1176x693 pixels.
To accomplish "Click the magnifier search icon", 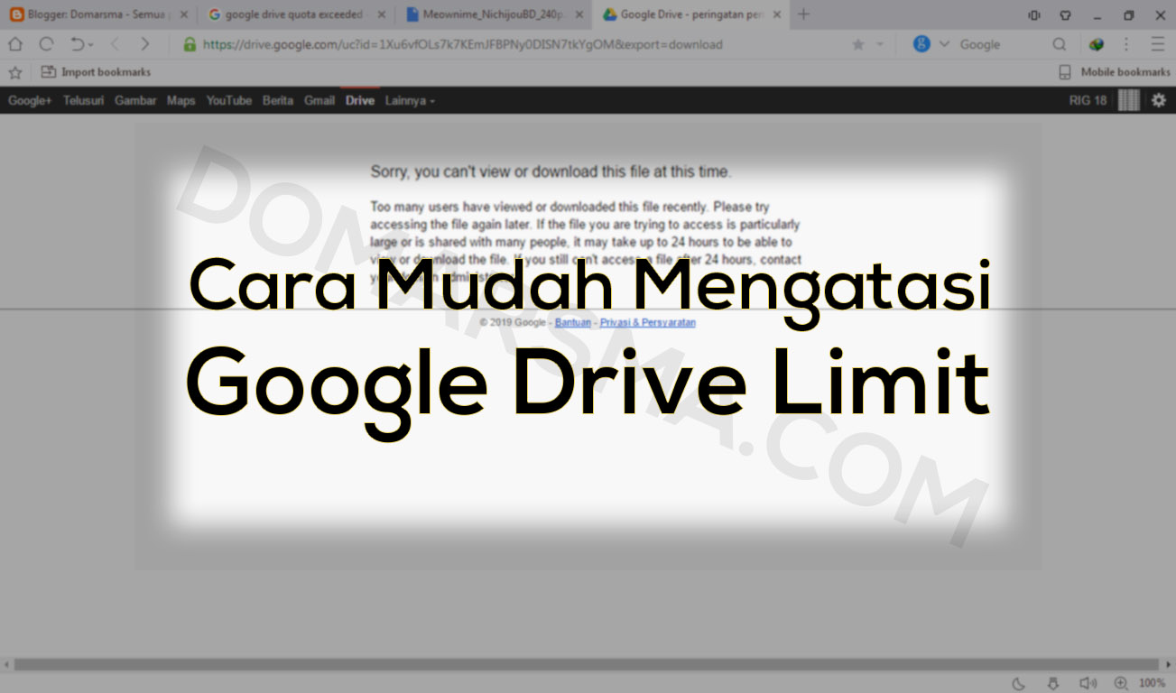I will [1060, 44].
